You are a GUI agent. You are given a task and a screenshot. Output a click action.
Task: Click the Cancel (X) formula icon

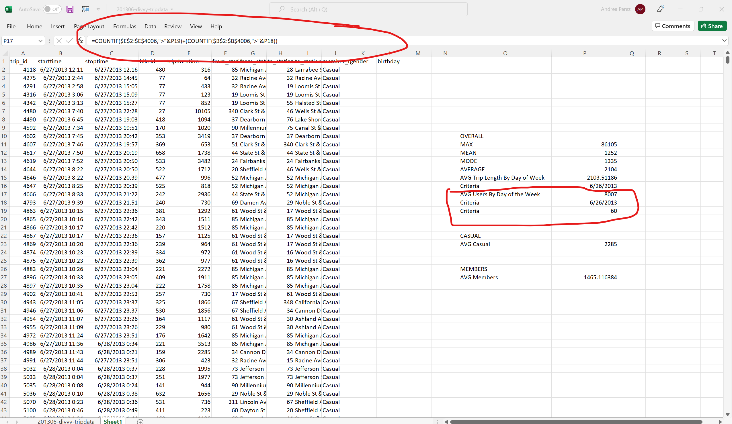tap(59, 41)
